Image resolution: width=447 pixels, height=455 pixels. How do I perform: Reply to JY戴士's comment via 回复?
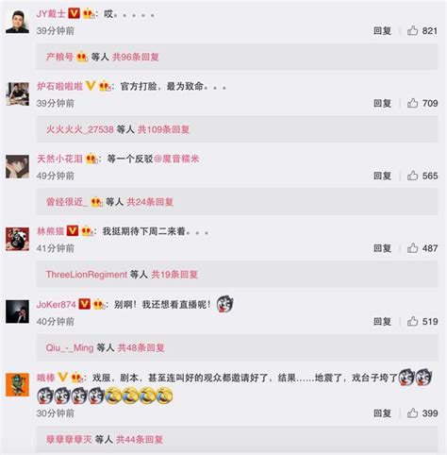(x=382, y=31)
